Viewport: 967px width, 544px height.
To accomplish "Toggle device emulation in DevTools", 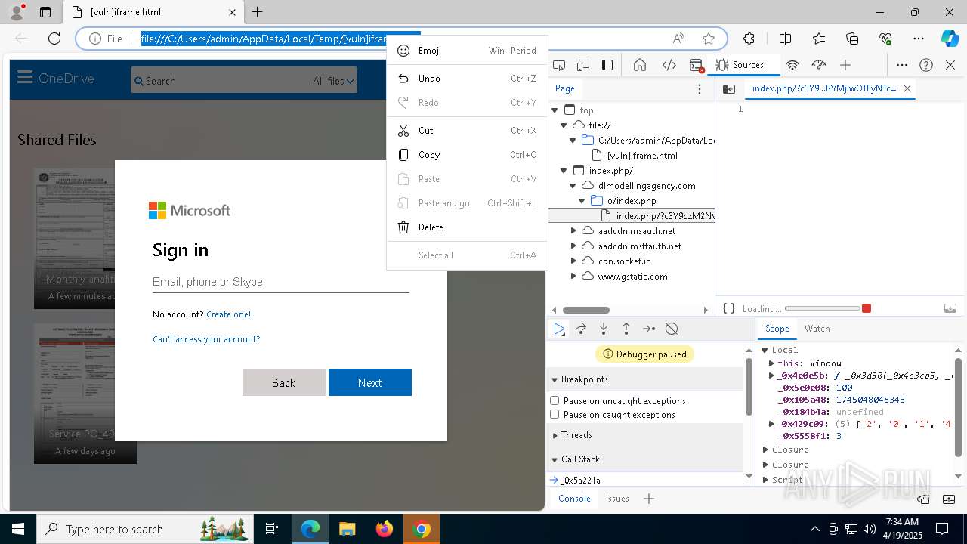I will click(583, 65).
